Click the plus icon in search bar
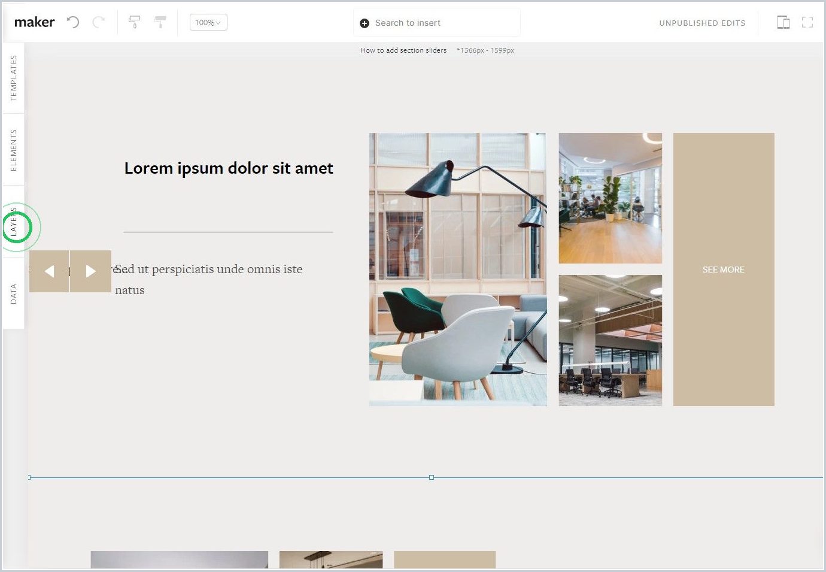This screenshot has height=572, width=826. point(365,23)
